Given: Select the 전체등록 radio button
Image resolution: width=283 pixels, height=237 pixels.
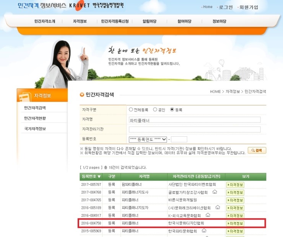Looking at the screenshot, I should (131, 110).
